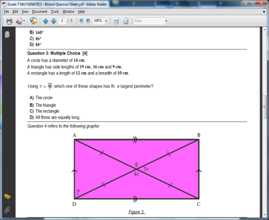Click option text 'C) 46°'
The width and height of the screenshot is (269, 220).
35,39
